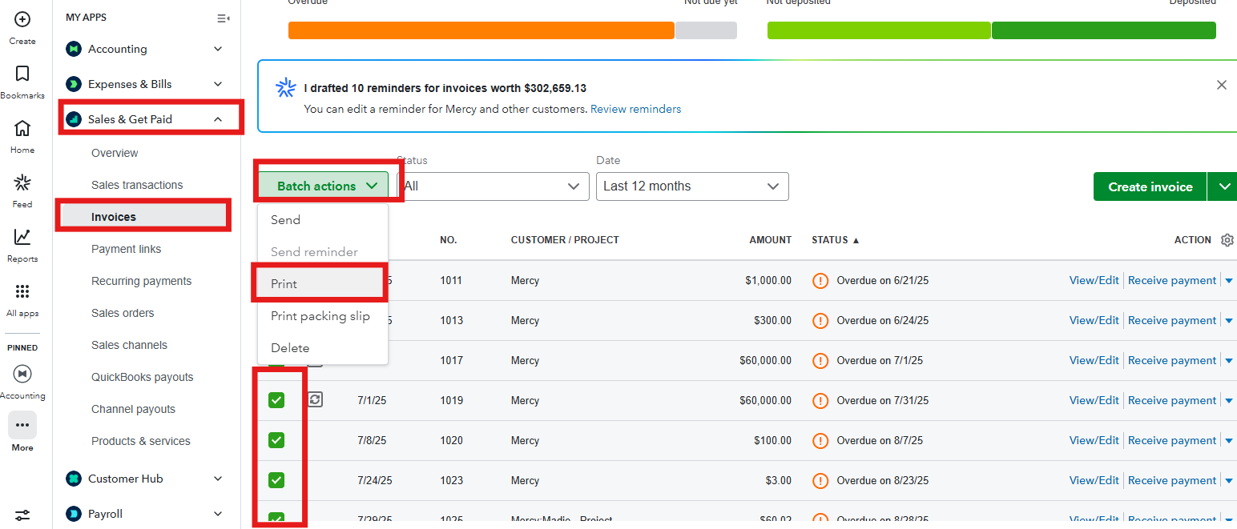Click Expenses & Bills app icon
The width and height of the screenshot is (1237, 529).
click(74, 84)
